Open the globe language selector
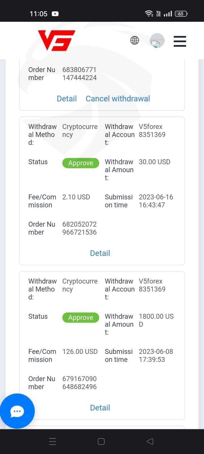This screenshot has height=454, width=204. [x=135, y=41]
